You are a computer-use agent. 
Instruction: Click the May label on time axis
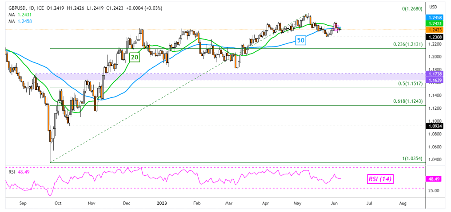click(298, 203)
